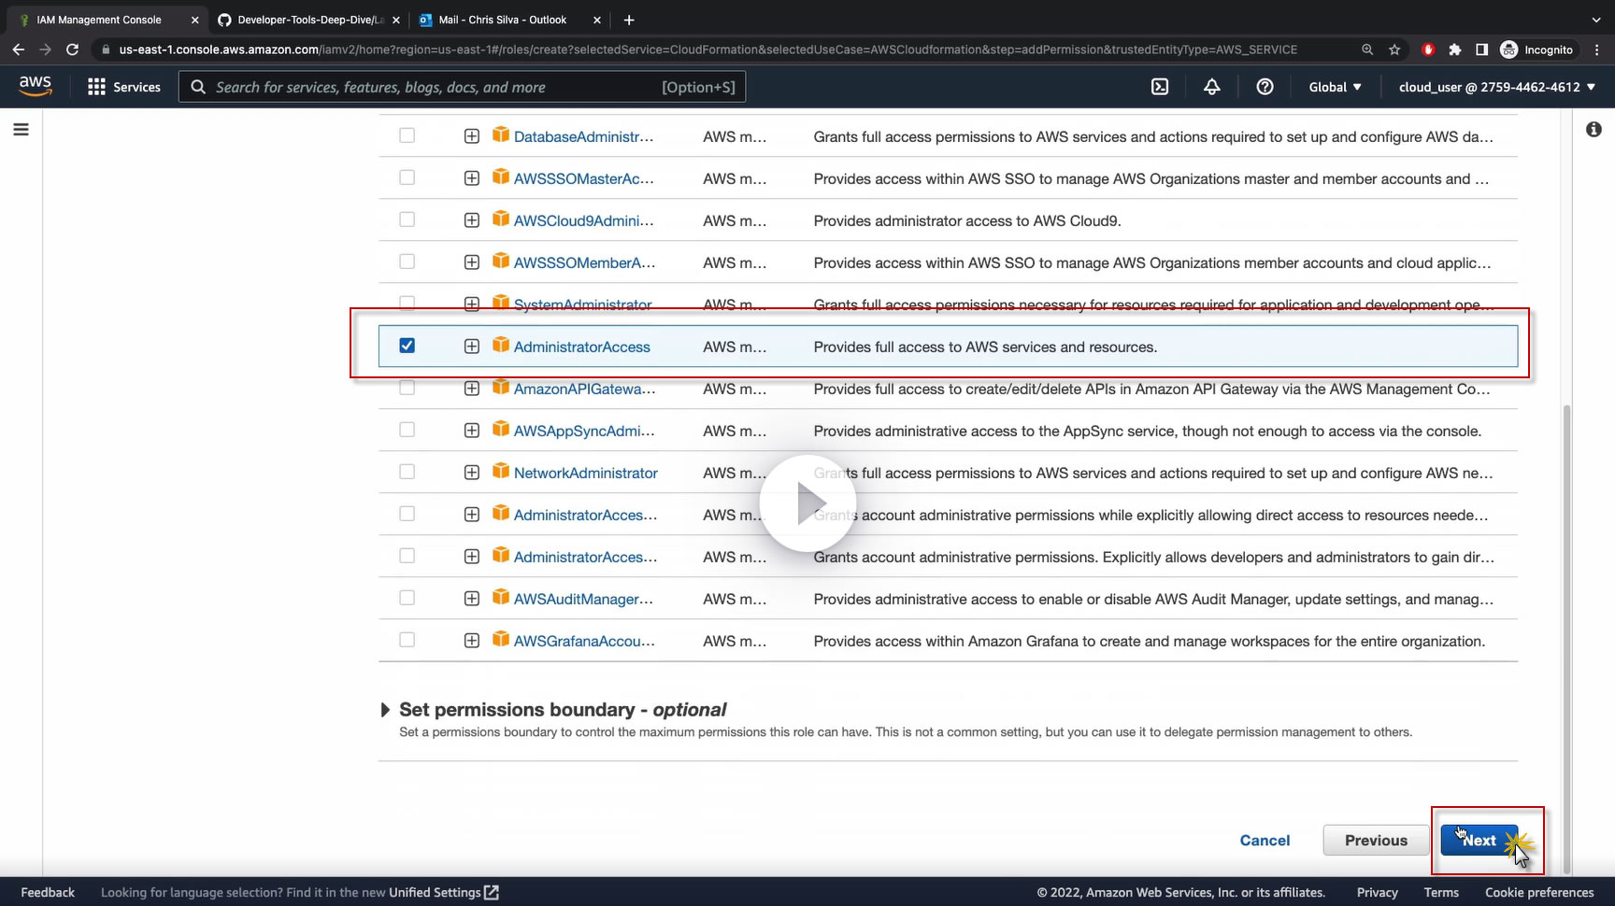Play the video with the center button
The width and height of the screenshot is (1615, 906).
807,503
